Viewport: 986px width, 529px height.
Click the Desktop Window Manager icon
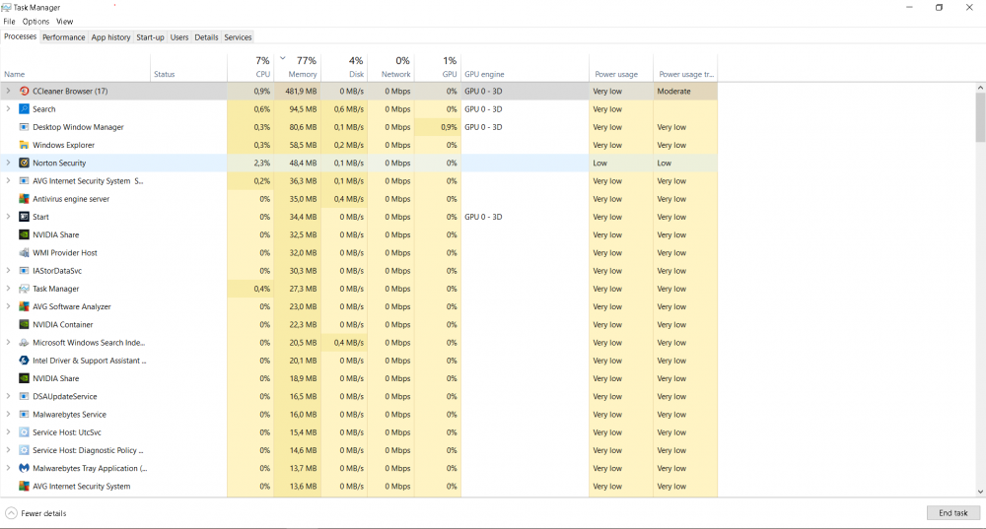25,127
